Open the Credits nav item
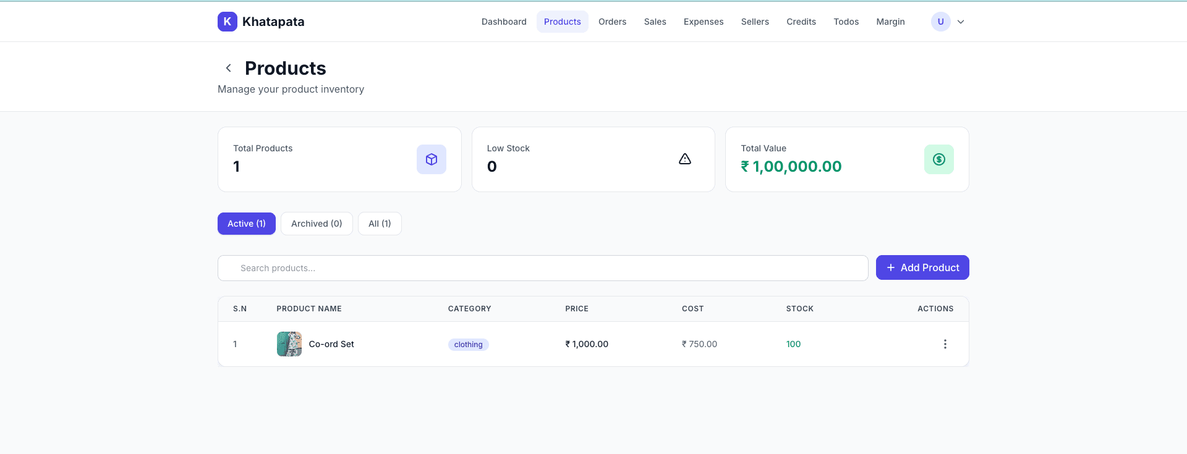Screen dimensions: 1187x454 point(801,22)
